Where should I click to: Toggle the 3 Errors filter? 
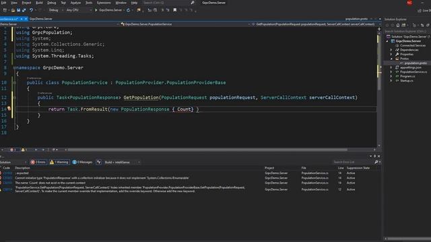point(38,162)
